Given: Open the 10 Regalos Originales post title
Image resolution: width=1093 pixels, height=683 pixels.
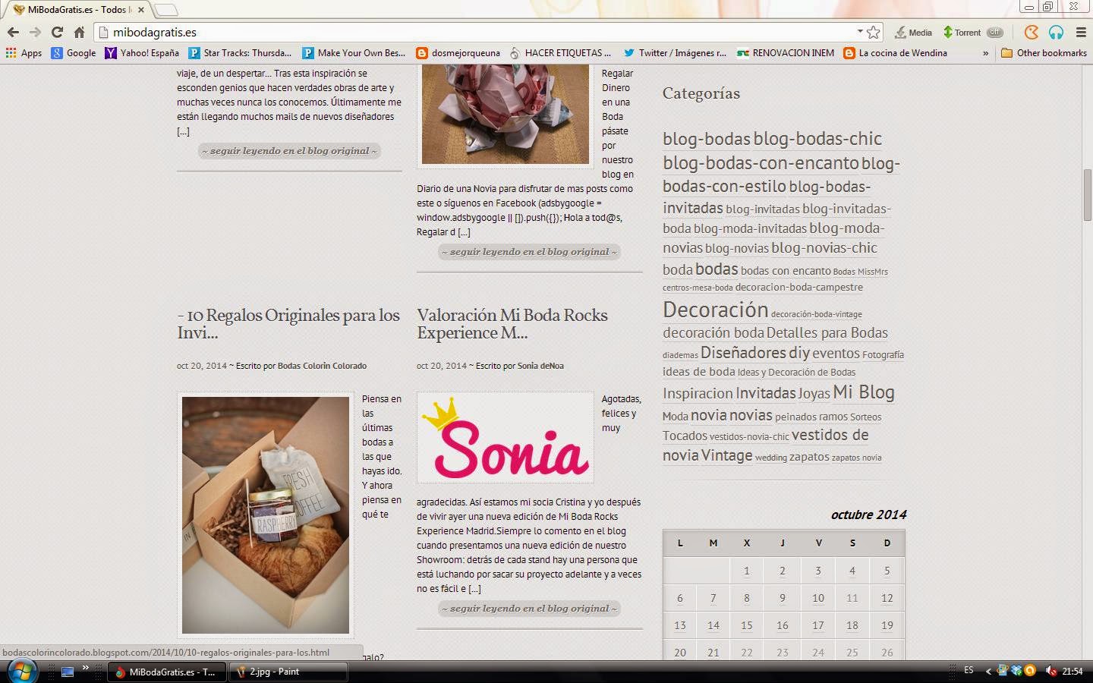Looking at the screenshot, I should (x=288, y=324).
